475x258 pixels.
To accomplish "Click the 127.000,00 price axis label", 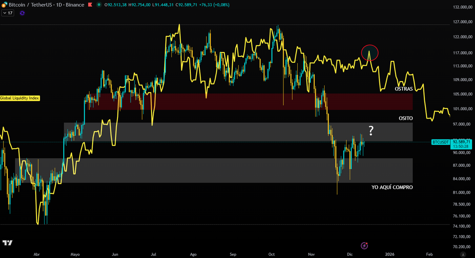I will click(462, 22).
